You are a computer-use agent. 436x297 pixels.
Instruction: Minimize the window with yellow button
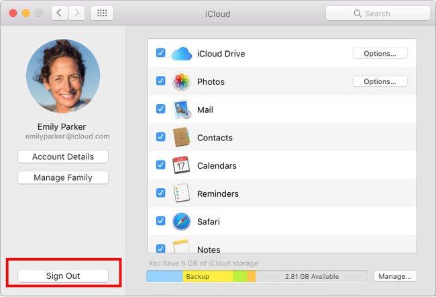[x=26, y=13]
